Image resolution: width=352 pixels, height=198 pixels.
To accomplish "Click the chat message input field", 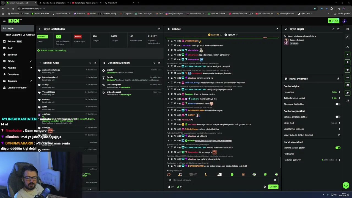I will pyautogui.click(x=222, y=180).
